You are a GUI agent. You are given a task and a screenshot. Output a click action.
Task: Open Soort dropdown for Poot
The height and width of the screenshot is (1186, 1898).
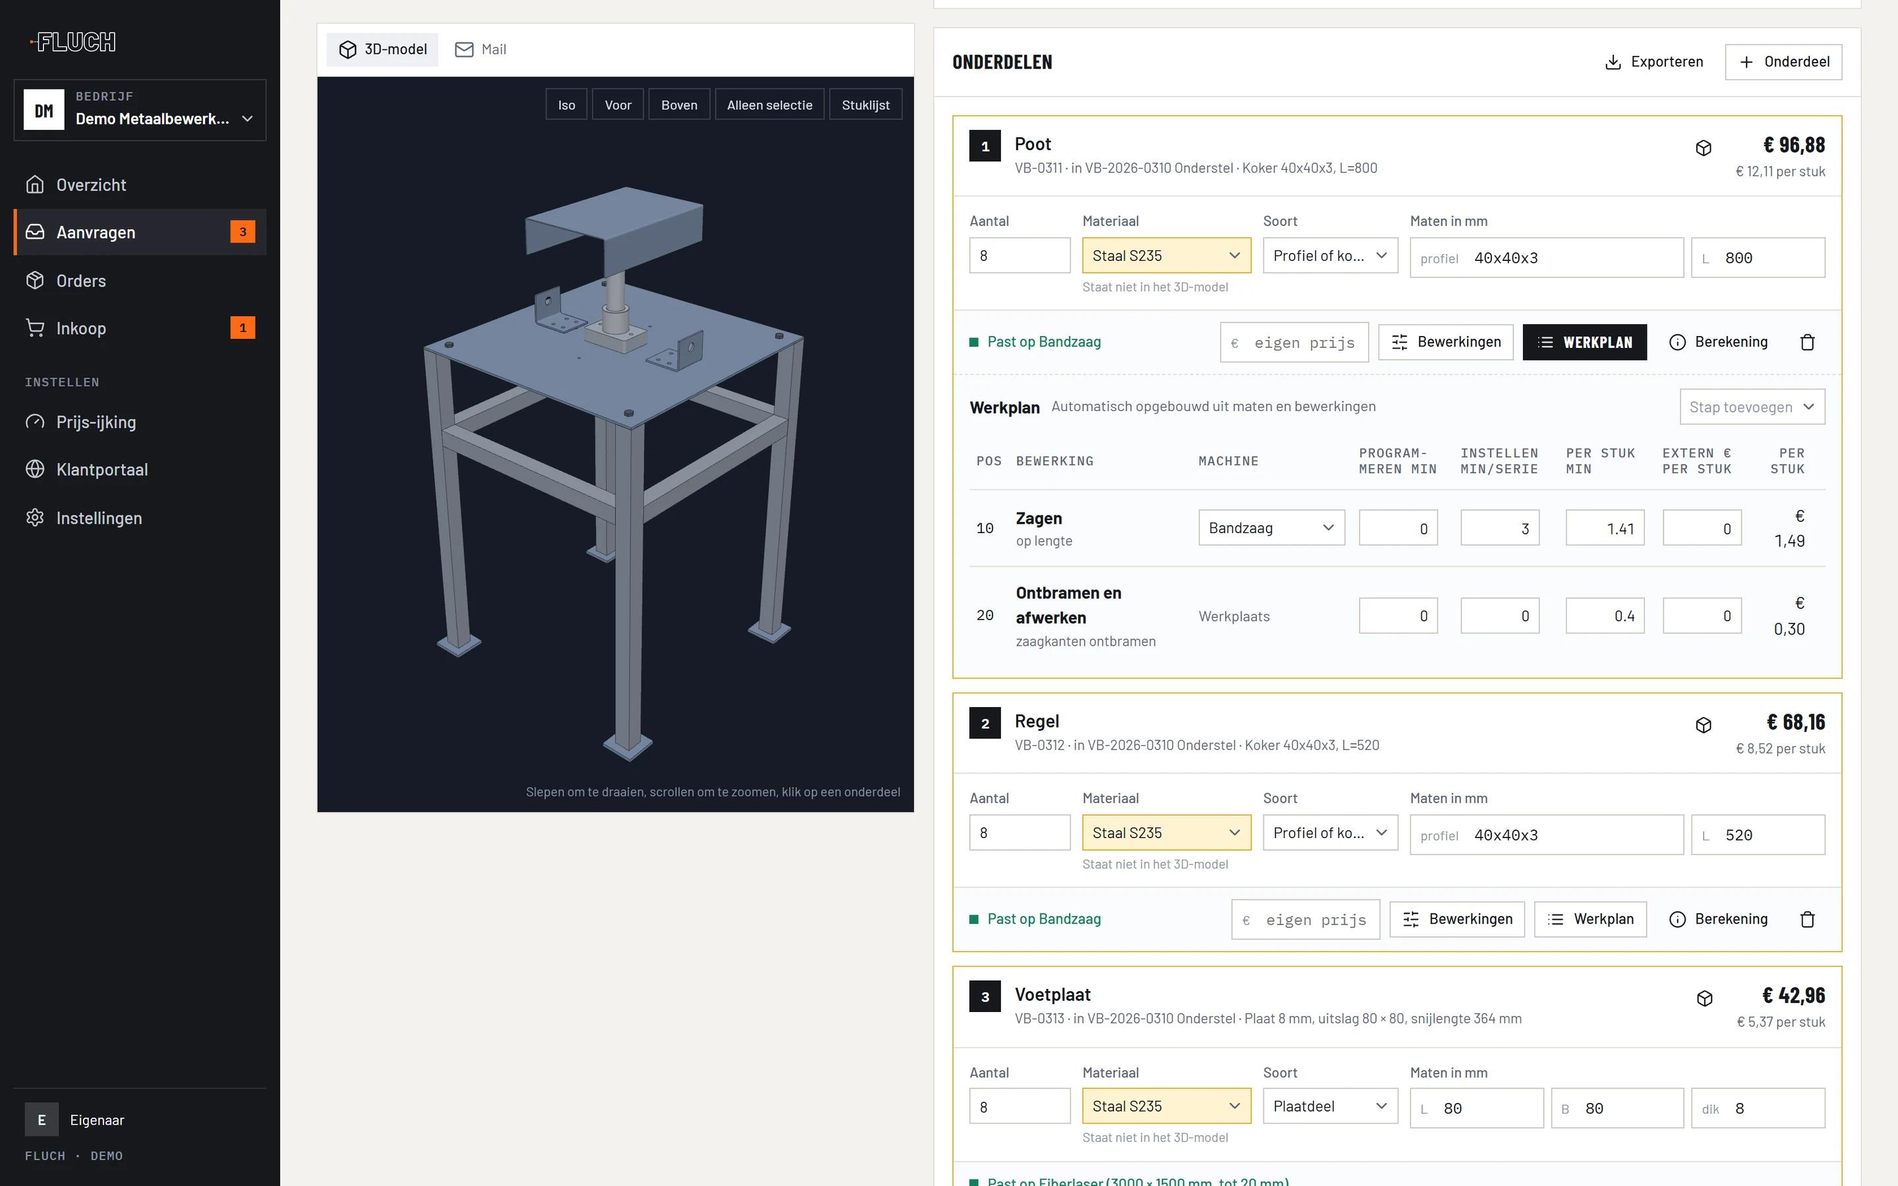coord(1330,256)
